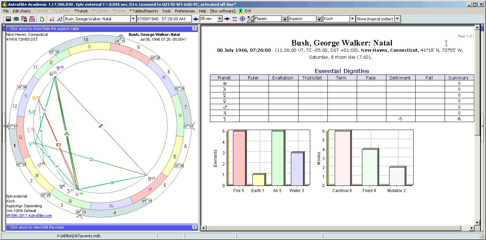Click the Taurus sign symbol on the wheel
The width and height of the screenshot is (486, 240).
tap(89, 46)
